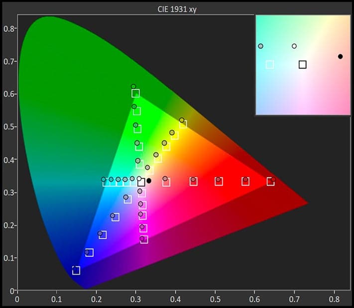Click the black dot in the inset zoom panel
This screenshot has height=308, width=354.
coord(340,56)
